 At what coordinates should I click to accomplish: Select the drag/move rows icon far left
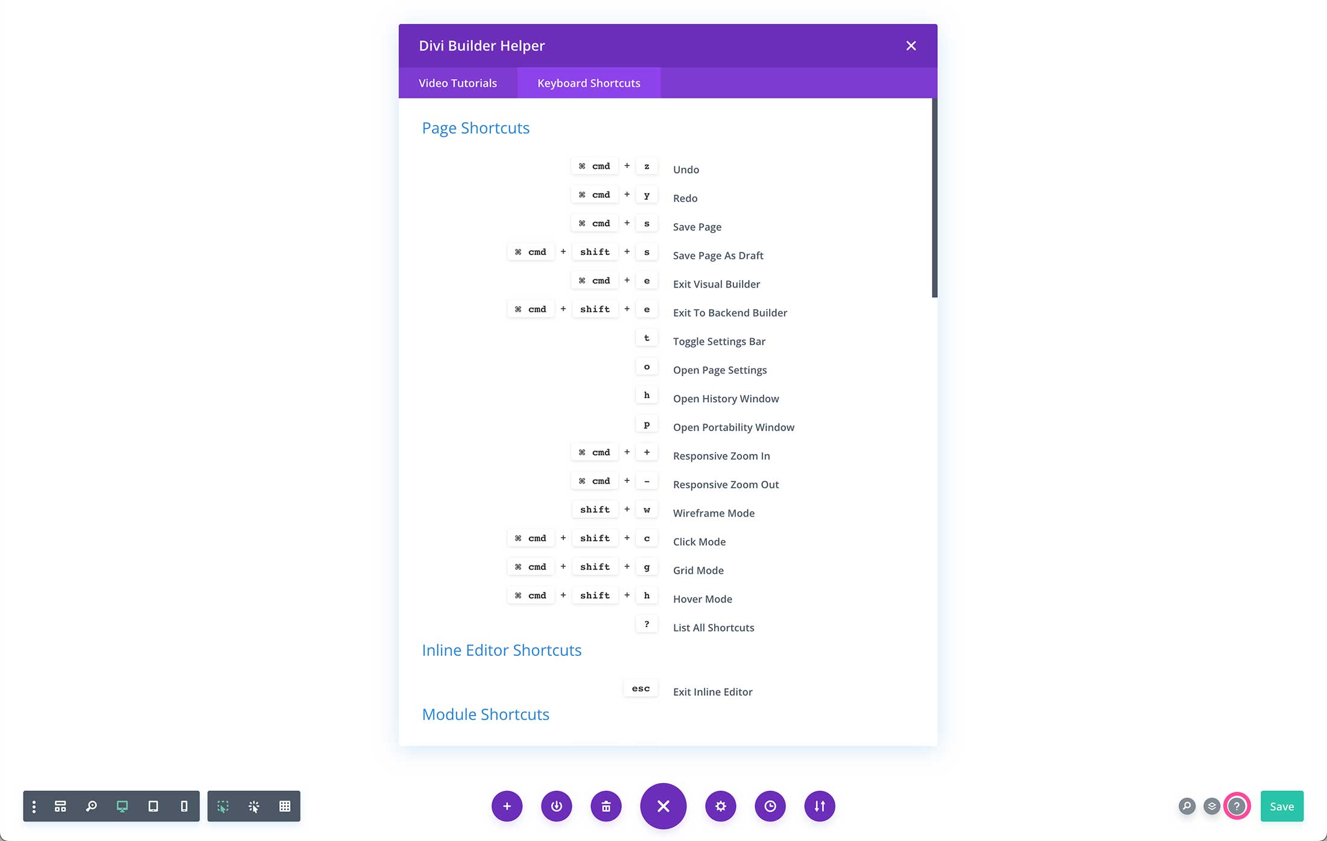point(34,806)
